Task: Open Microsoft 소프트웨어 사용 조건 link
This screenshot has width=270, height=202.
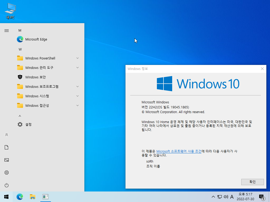Action: tap(179, 151)
